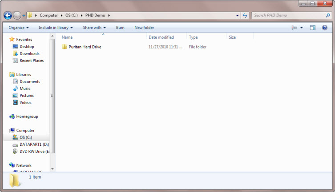Click the folder icon in address bar

point(30,15)
